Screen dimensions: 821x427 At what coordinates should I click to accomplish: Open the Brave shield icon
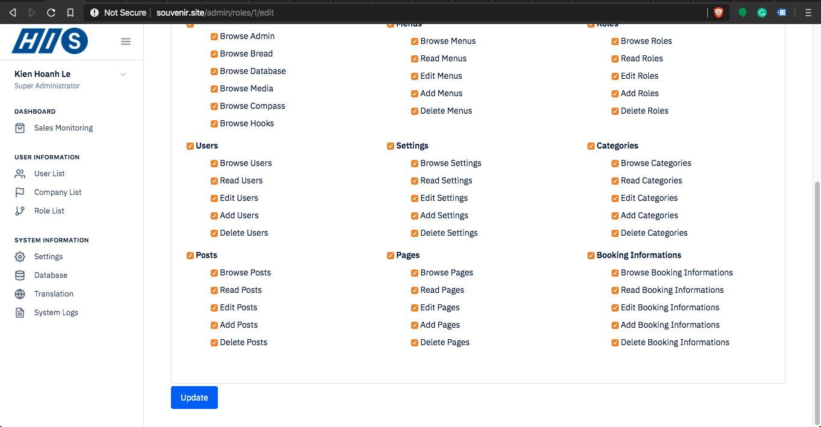point(718,12)
